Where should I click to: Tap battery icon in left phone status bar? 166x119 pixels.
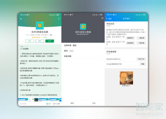58,15
